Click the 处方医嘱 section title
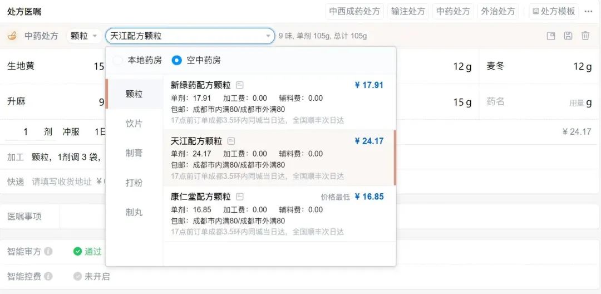 pos(24,12)
